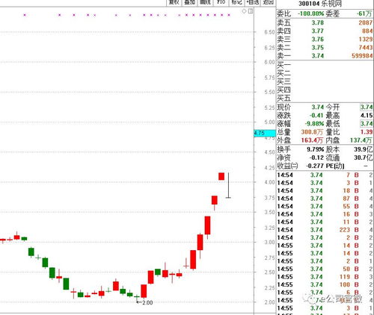Select the first 14:54 trade tick row
The image size is (374, 315).
[325, 175]
